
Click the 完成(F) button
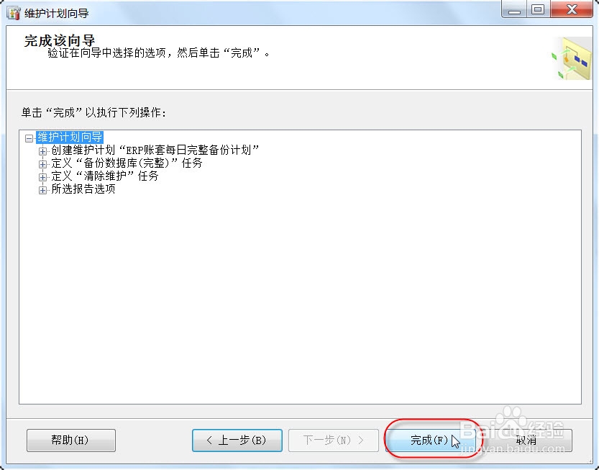pyautogui.click(x=431, y=440)
